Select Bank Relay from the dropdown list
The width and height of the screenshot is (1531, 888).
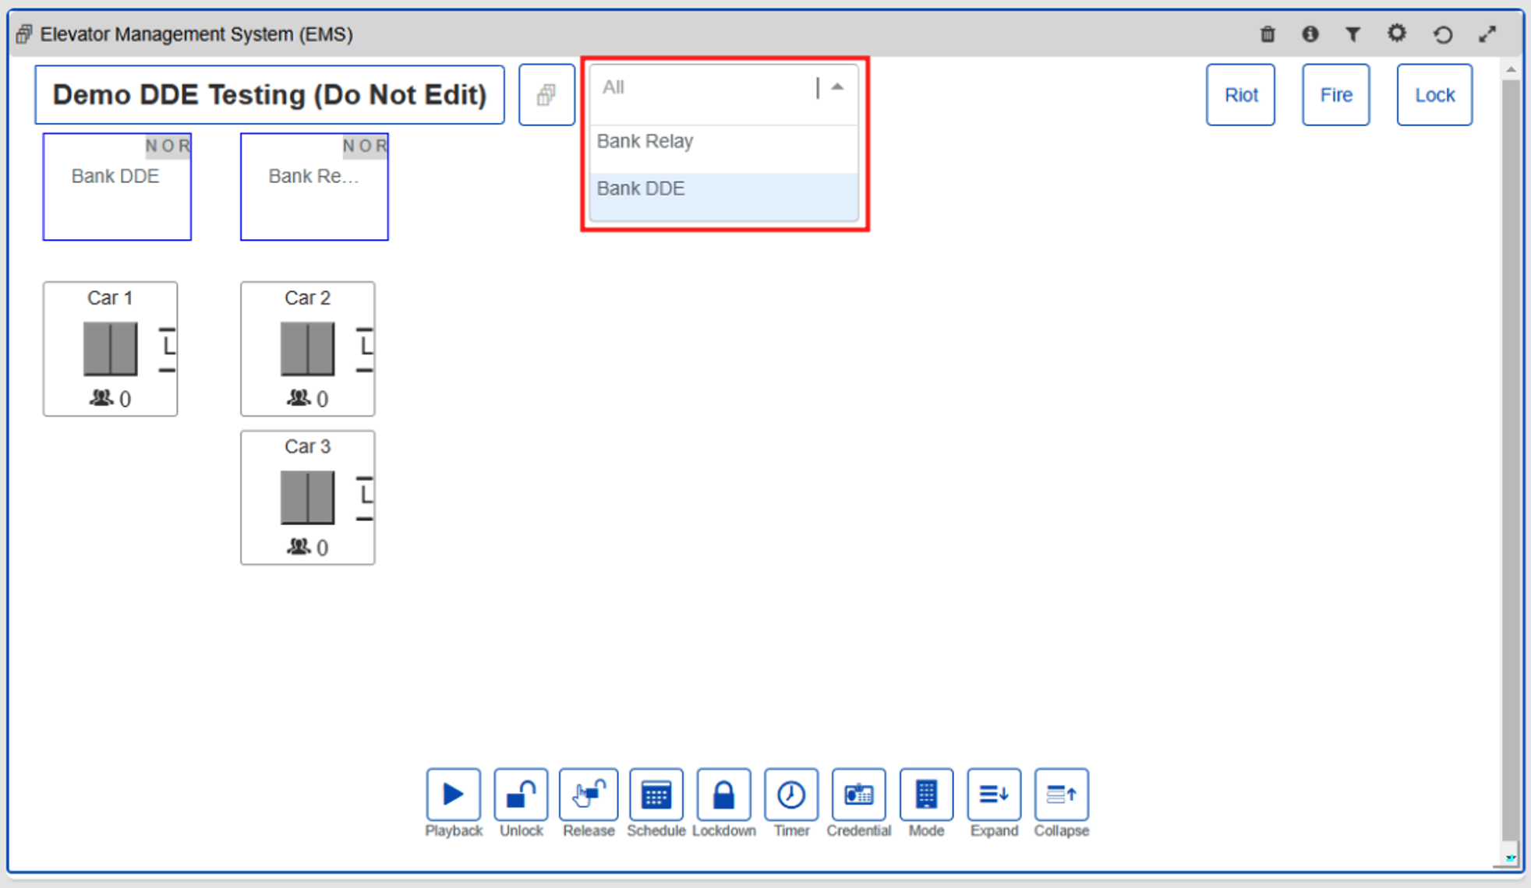645,141
